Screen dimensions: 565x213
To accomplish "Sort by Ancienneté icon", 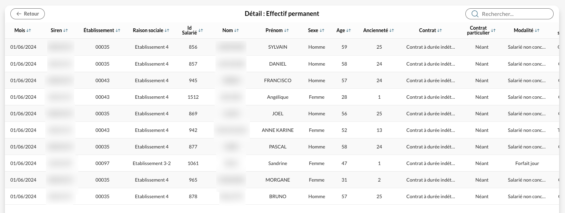I will [x=392, y=30].
